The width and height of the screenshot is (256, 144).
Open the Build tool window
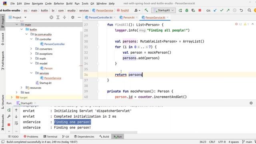104,136
